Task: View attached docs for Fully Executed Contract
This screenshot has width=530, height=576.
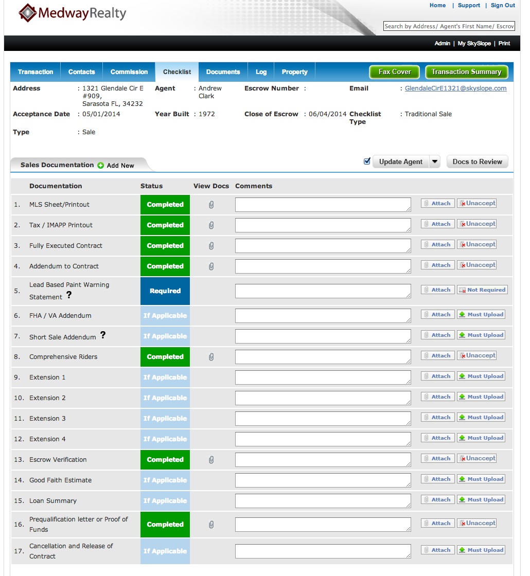Action: click(211, 246)
